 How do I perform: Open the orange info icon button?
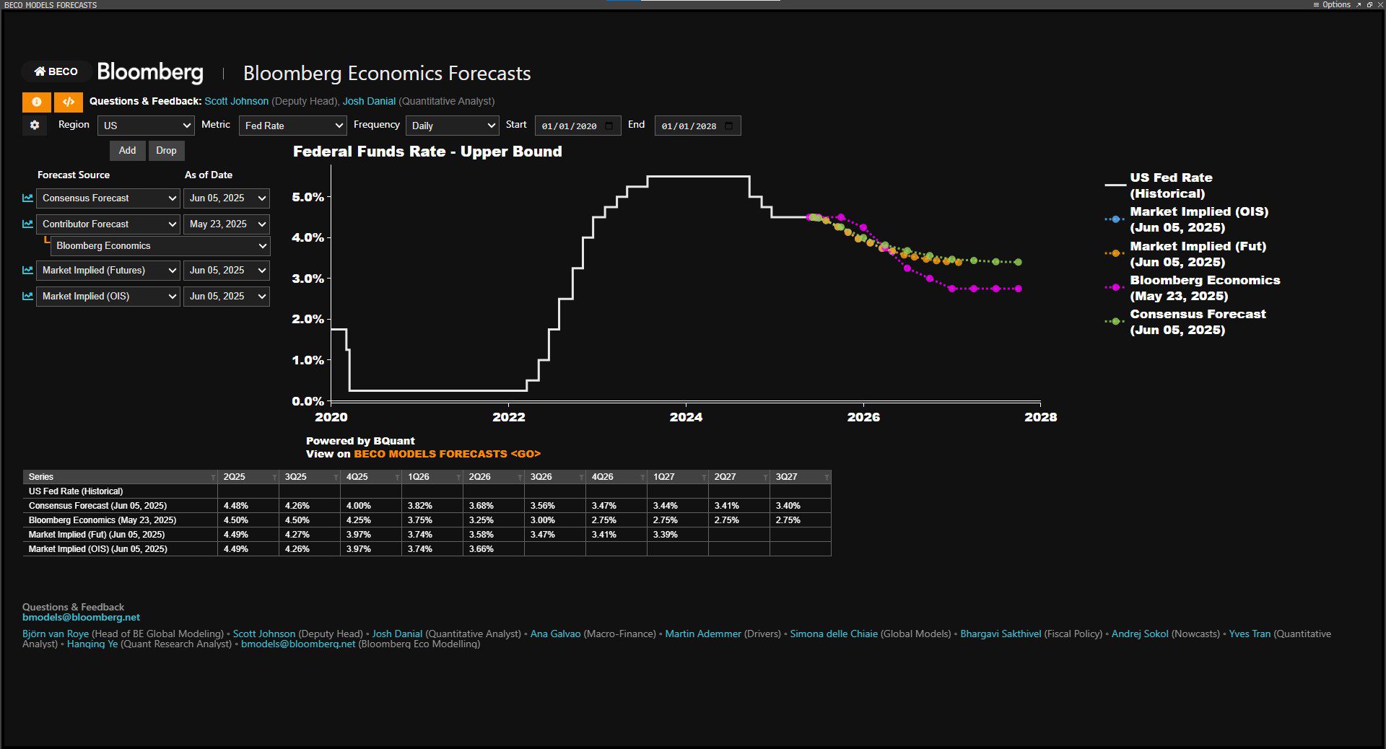tap(36, 102)
